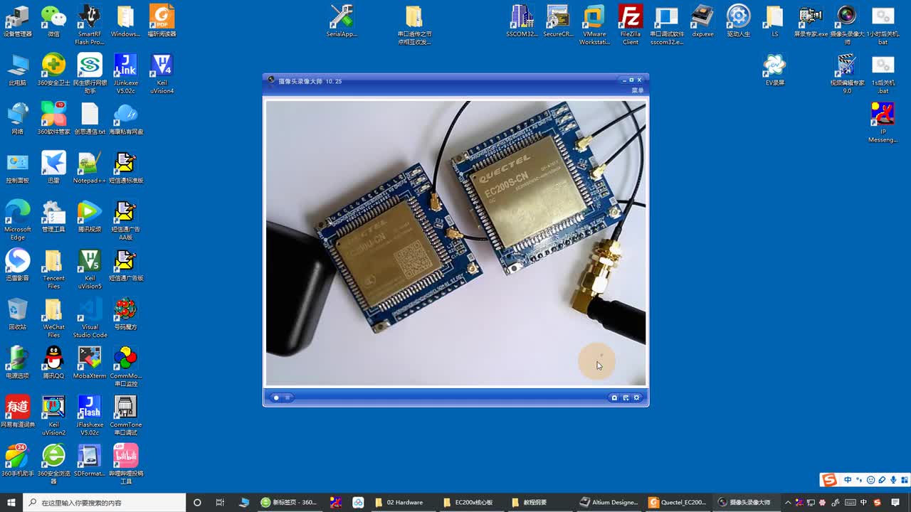Open the EV录屏 desktop icon
The width and height of the screenshot is (911, 512).
click(774, 70)
